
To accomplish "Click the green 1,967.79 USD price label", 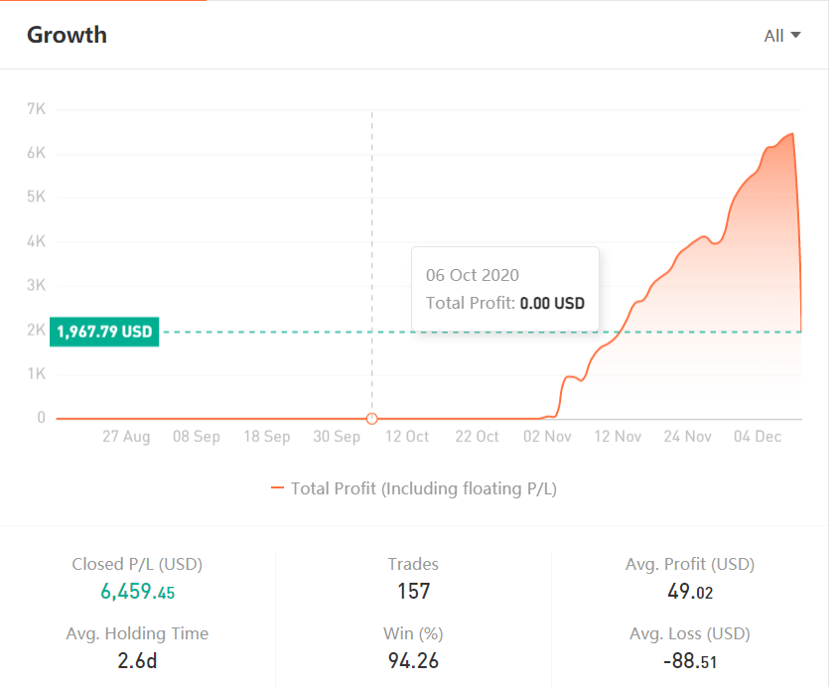I will tap(104, 332).
